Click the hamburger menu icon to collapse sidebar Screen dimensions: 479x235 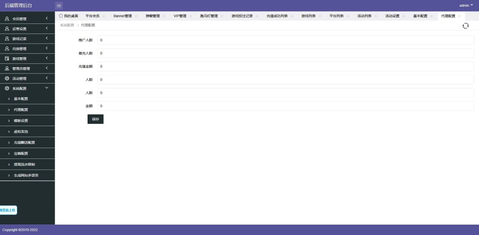(59, 6)
